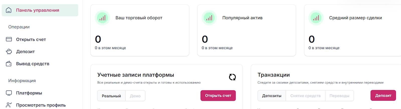Select the Снятие средств transactions tab

coord(305,96)
